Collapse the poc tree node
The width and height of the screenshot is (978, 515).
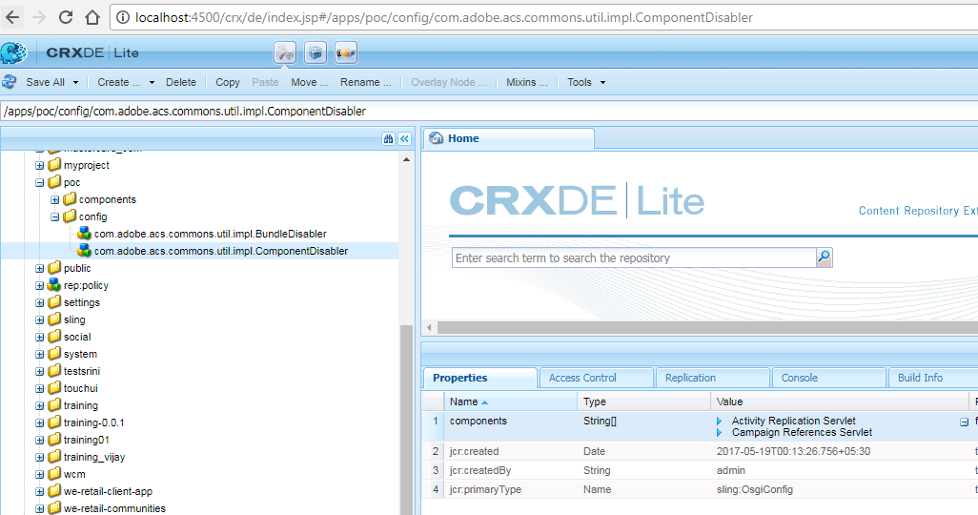click(x=39, y=183)
